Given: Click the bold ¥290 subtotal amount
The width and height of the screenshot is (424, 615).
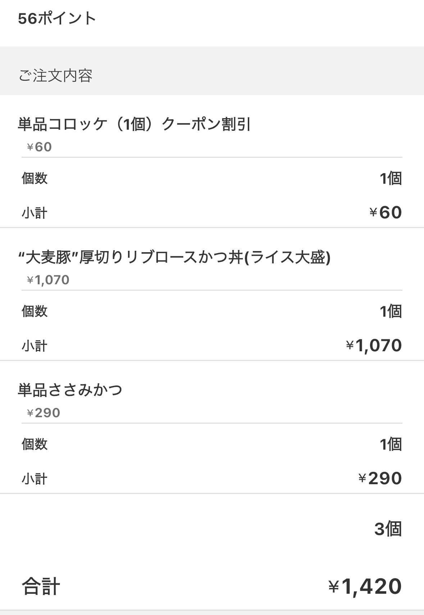Looking at the screenshot, I should coord(380,478).
